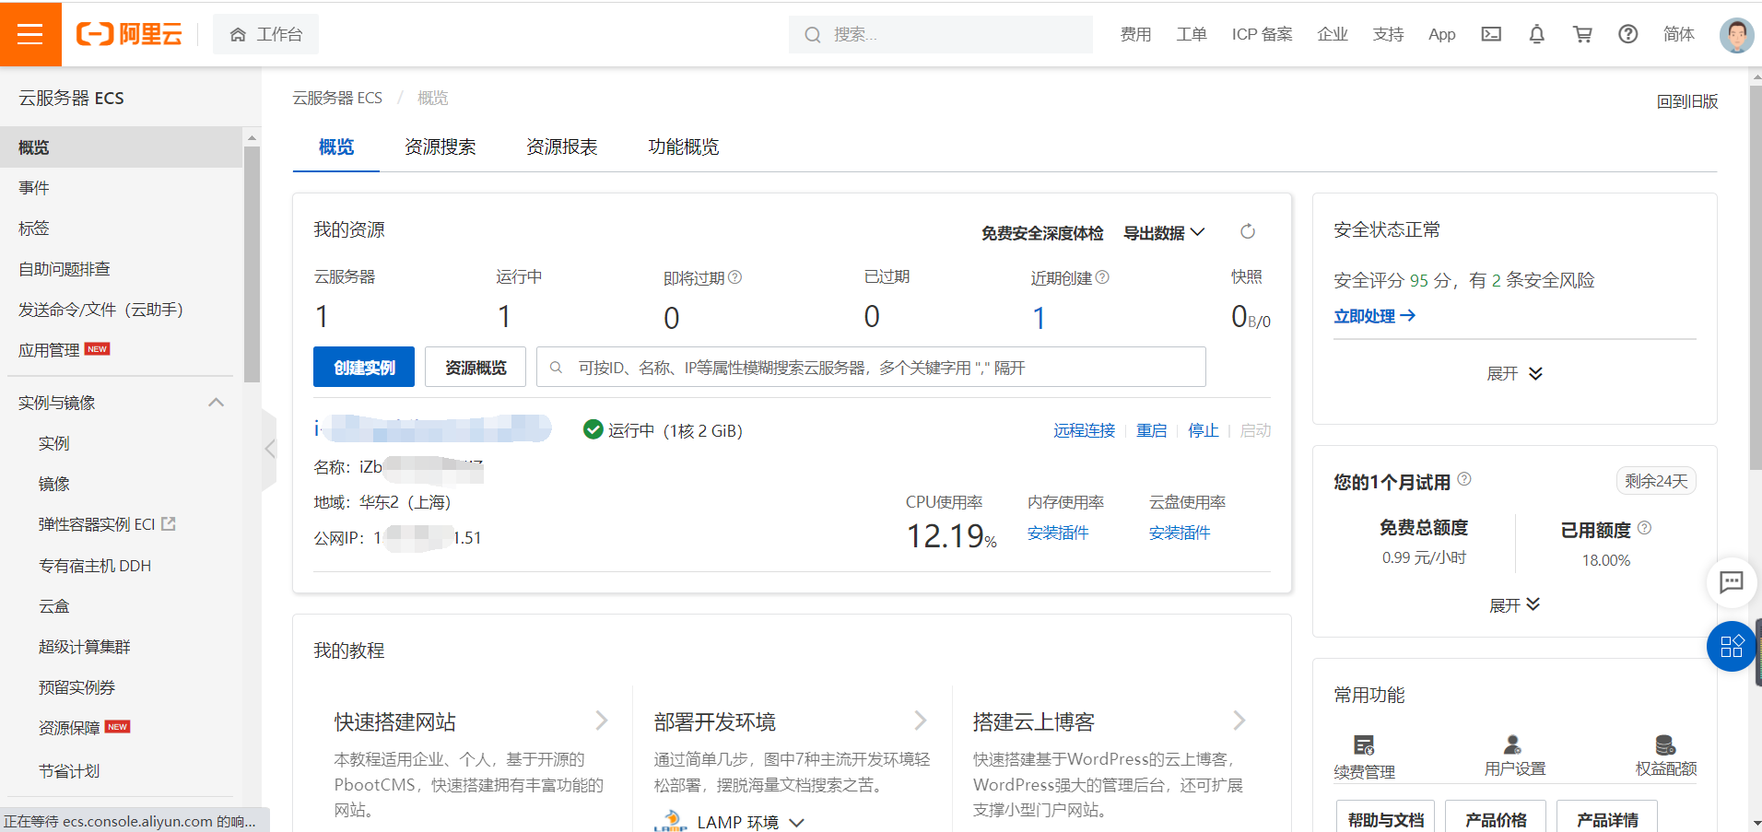Open the 工单 top menu
The height and width of the screenshot is (832, 1762).
click(x=1192, y=34)
